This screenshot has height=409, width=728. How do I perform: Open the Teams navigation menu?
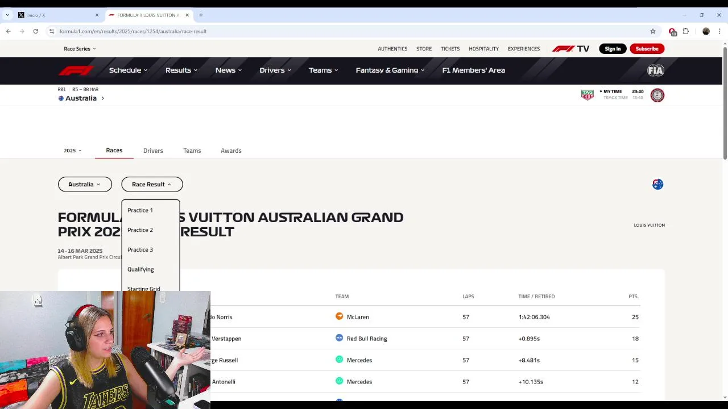(324, 70)
